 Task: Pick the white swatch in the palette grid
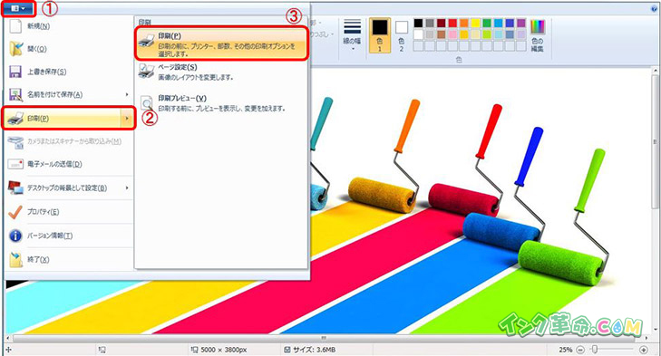(418, 34)
